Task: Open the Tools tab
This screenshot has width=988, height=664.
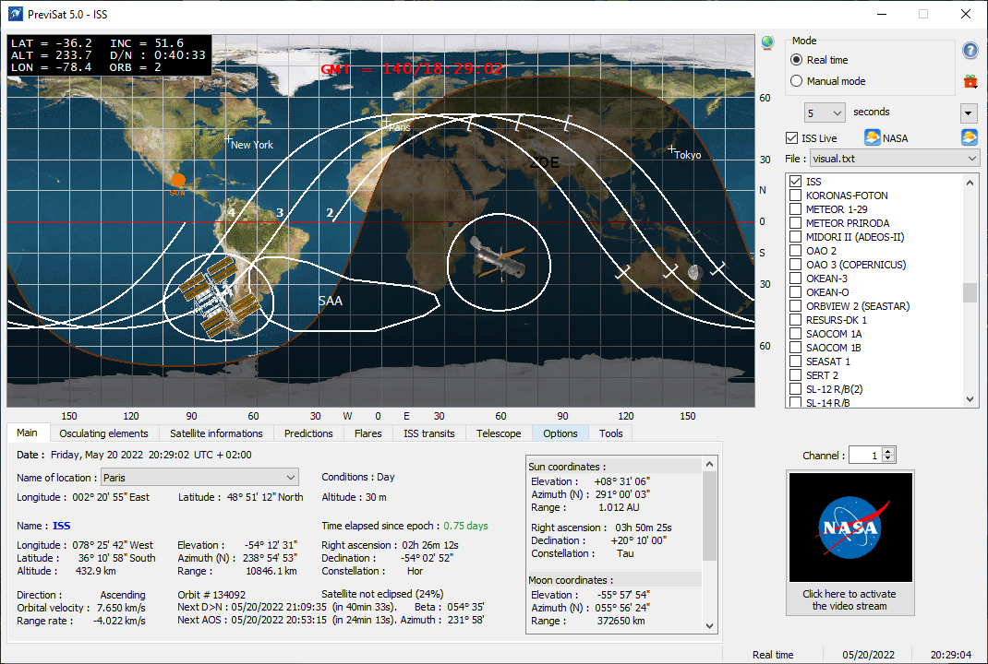Action: point(610,433)
